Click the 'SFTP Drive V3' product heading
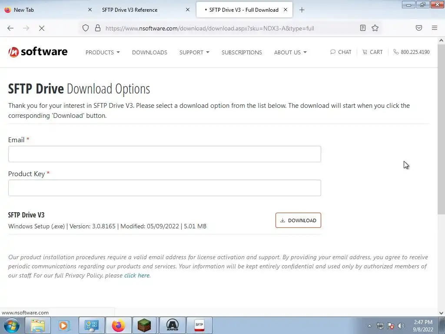 (x=27, y=215)
